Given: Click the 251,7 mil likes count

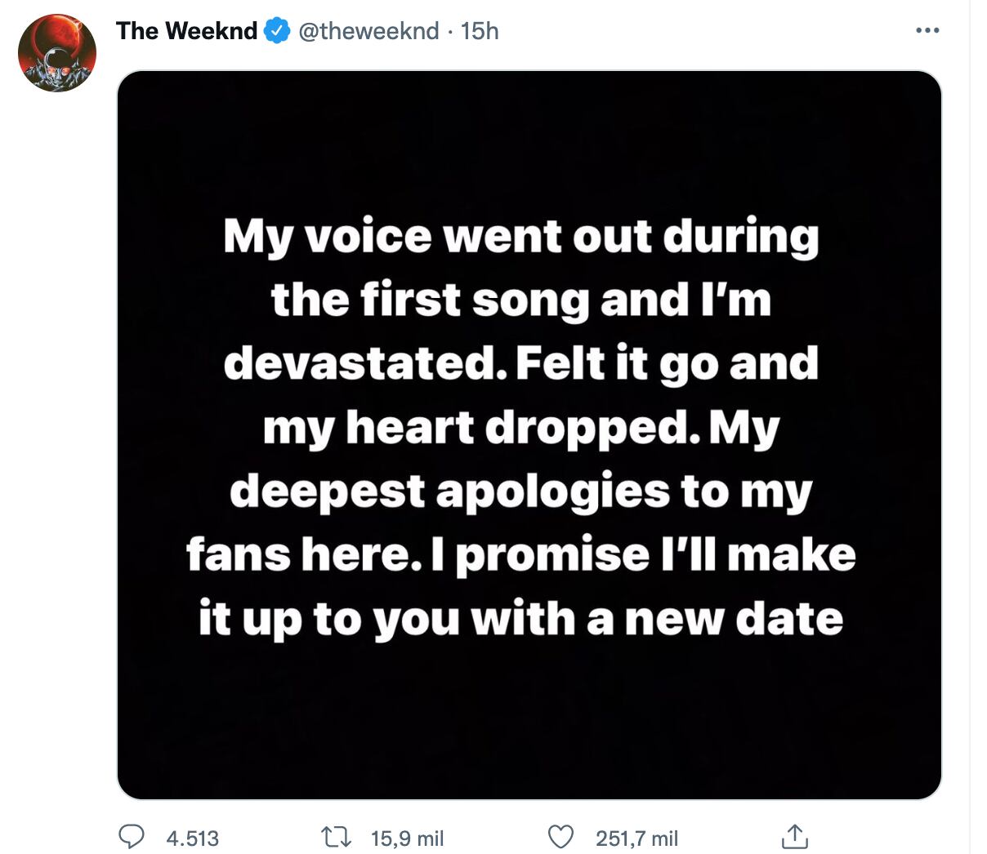Looking at the screenshot, I should click(x=637, y=838).
